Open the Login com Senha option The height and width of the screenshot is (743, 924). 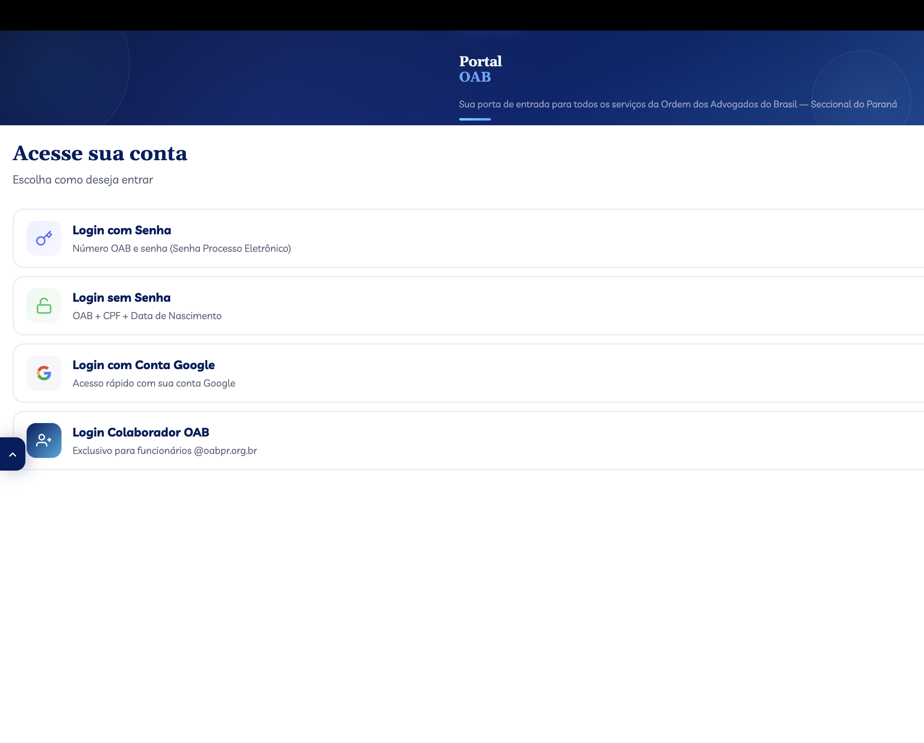tap(121, 230)
